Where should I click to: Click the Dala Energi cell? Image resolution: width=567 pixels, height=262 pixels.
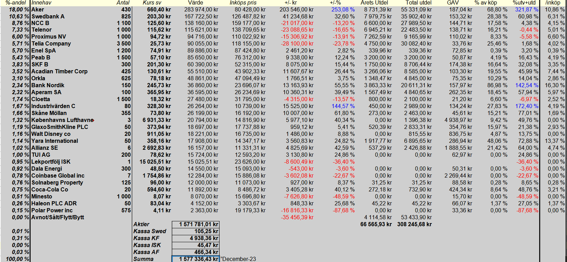[x=47, y=169]
